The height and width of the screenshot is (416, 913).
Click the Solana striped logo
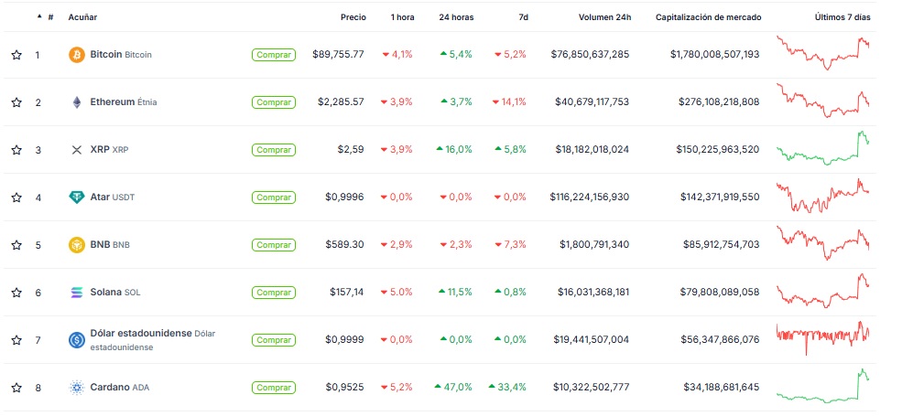[77, 293]
